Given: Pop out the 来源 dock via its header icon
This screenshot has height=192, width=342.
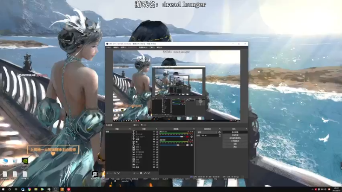Looking at the screenshot, I should click(x=156, y=129).
